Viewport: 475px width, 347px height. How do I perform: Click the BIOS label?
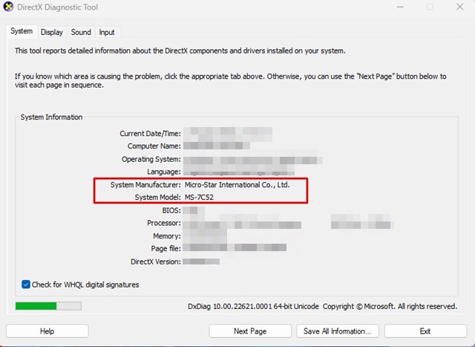tap(171, 210)
